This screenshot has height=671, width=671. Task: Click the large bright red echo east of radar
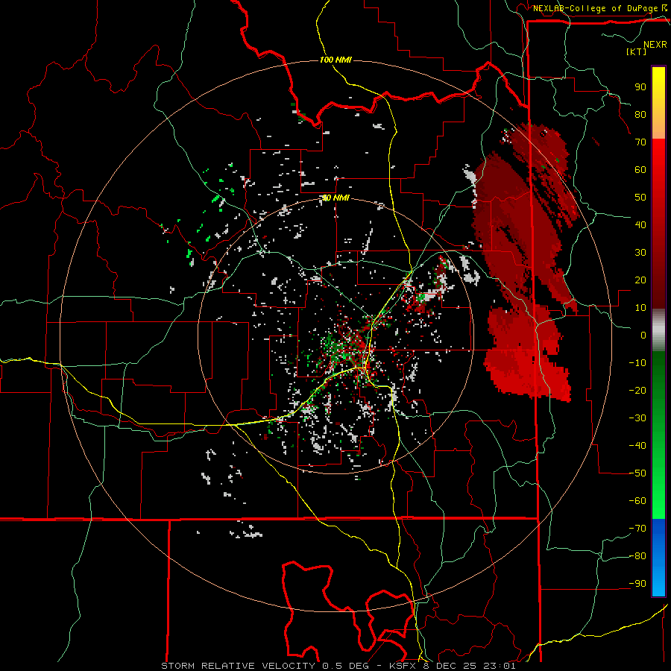(x=526, y=355)
